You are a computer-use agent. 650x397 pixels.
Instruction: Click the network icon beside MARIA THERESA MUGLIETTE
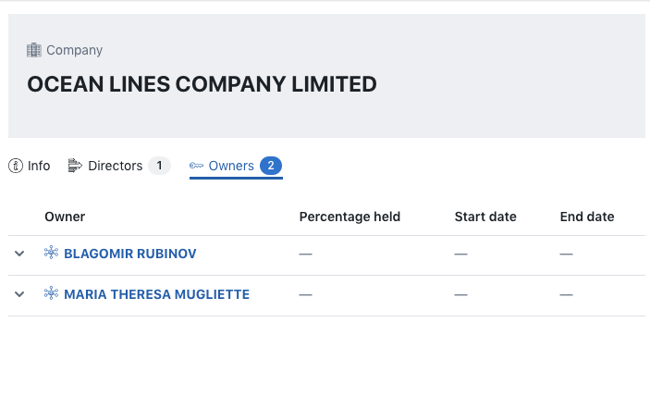pyautogui.click(x=52, y=294)
